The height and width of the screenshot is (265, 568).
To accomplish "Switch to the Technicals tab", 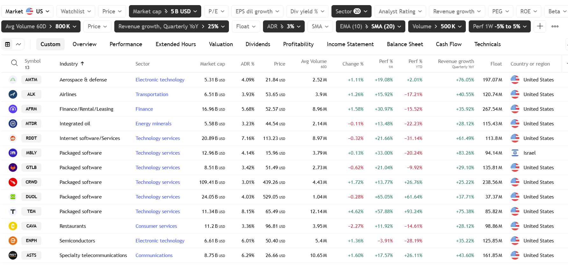I will 487,44.
